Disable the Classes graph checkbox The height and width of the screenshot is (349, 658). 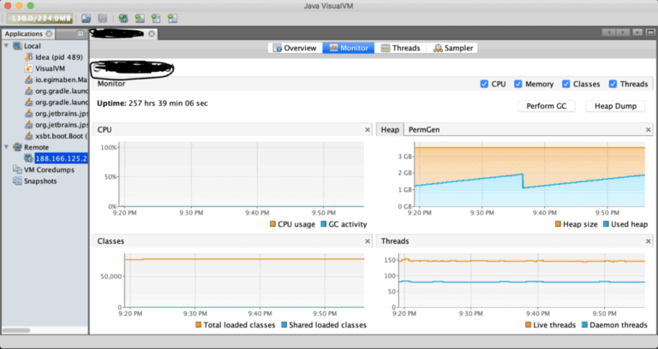[566, 84]
